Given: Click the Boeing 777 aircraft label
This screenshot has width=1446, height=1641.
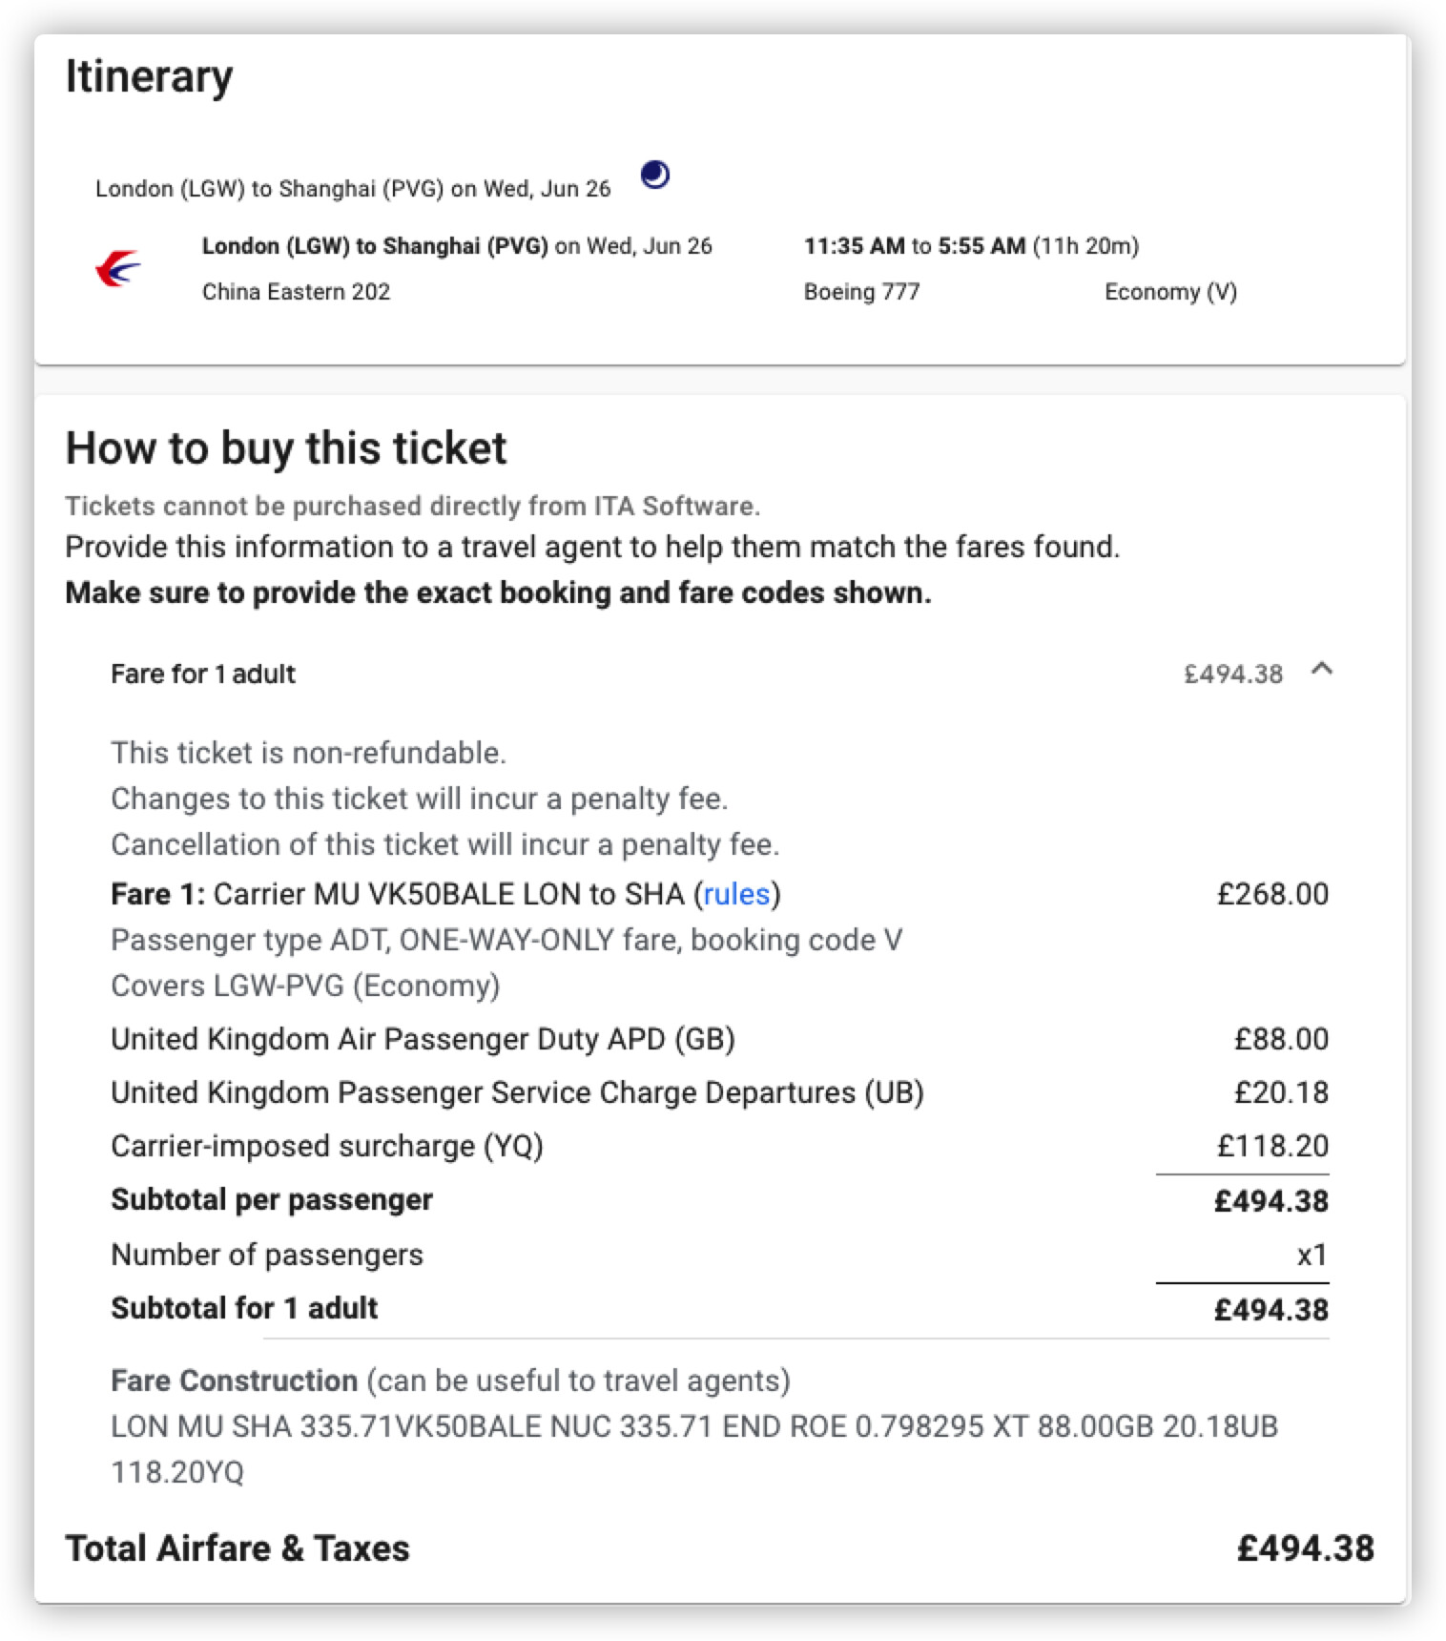Looking at the screenshot, I should [861, 292].
